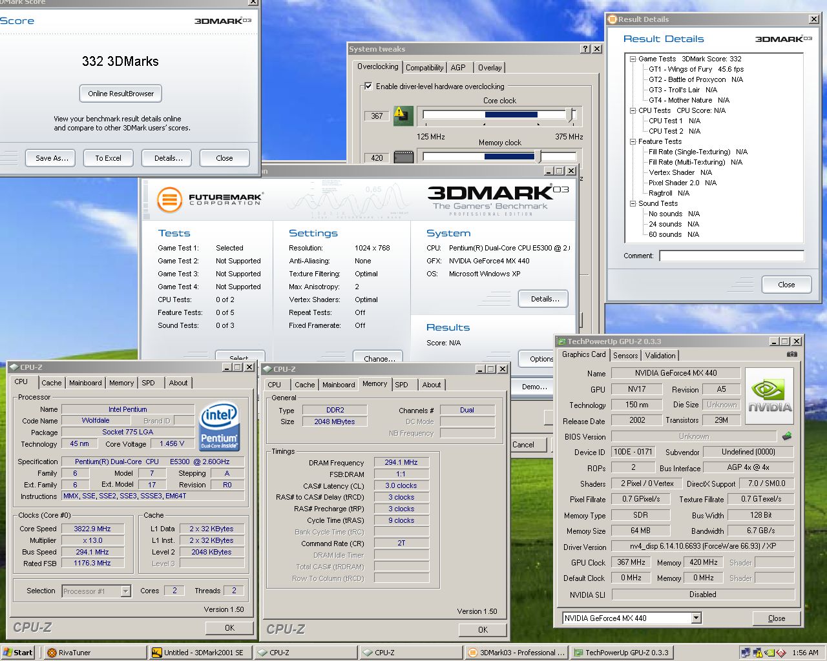Click the 3DMark03 logo in Result Details
827x661 pixels.
[x=784, y=39]
